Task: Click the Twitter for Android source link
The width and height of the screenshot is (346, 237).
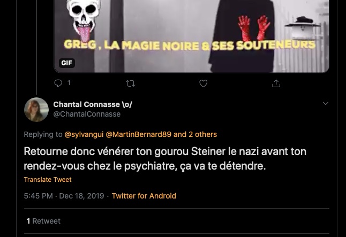Action: click(x=144, y=196)
